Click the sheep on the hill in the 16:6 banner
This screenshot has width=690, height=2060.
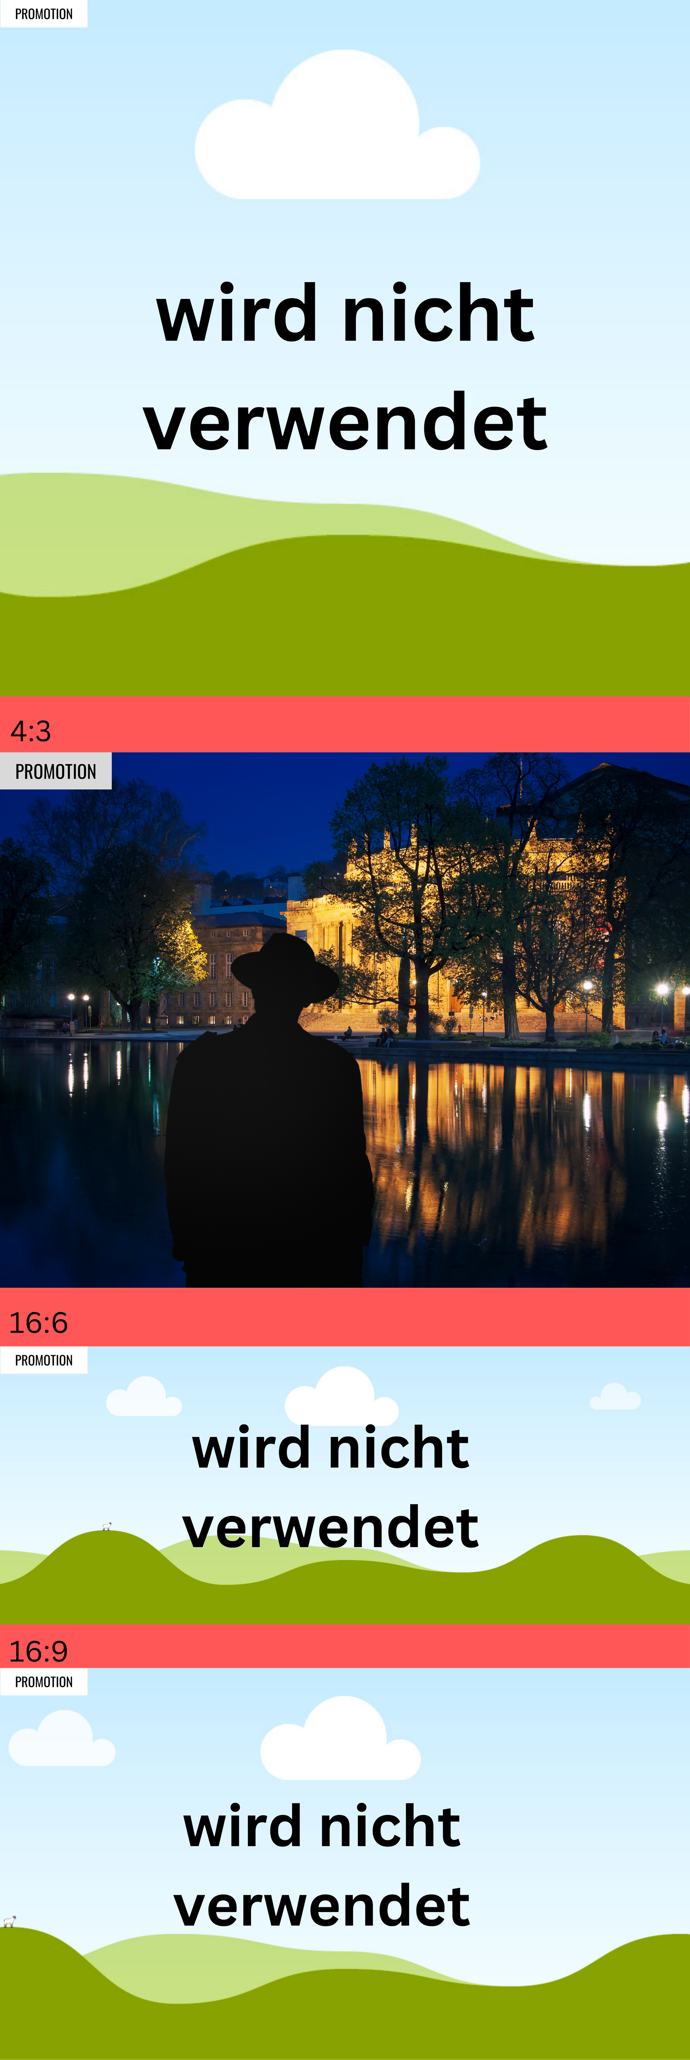click(107, 1527)
